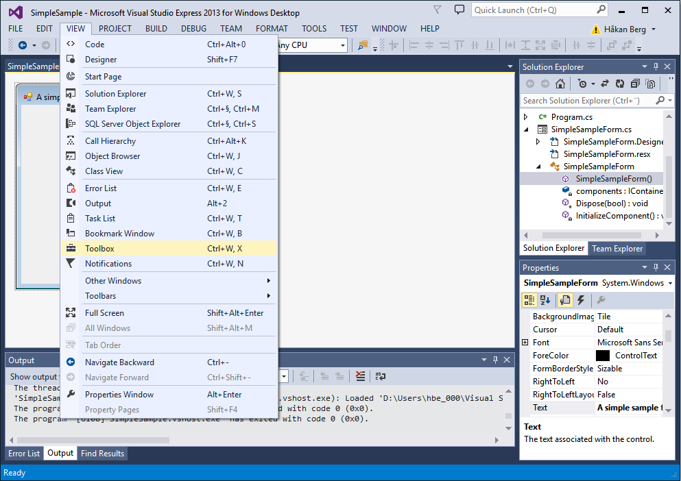This screenshot has width=681, height=481.
Task: Click the Alphabetical sort icon in Properties
Action: pos(545,300)
